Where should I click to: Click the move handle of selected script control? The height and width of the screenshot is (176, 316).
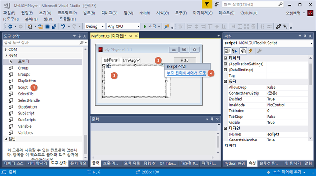108,66
